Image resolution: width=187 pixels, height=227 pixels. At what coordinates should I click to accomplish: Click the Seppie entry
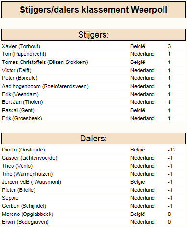click(10, 198)
